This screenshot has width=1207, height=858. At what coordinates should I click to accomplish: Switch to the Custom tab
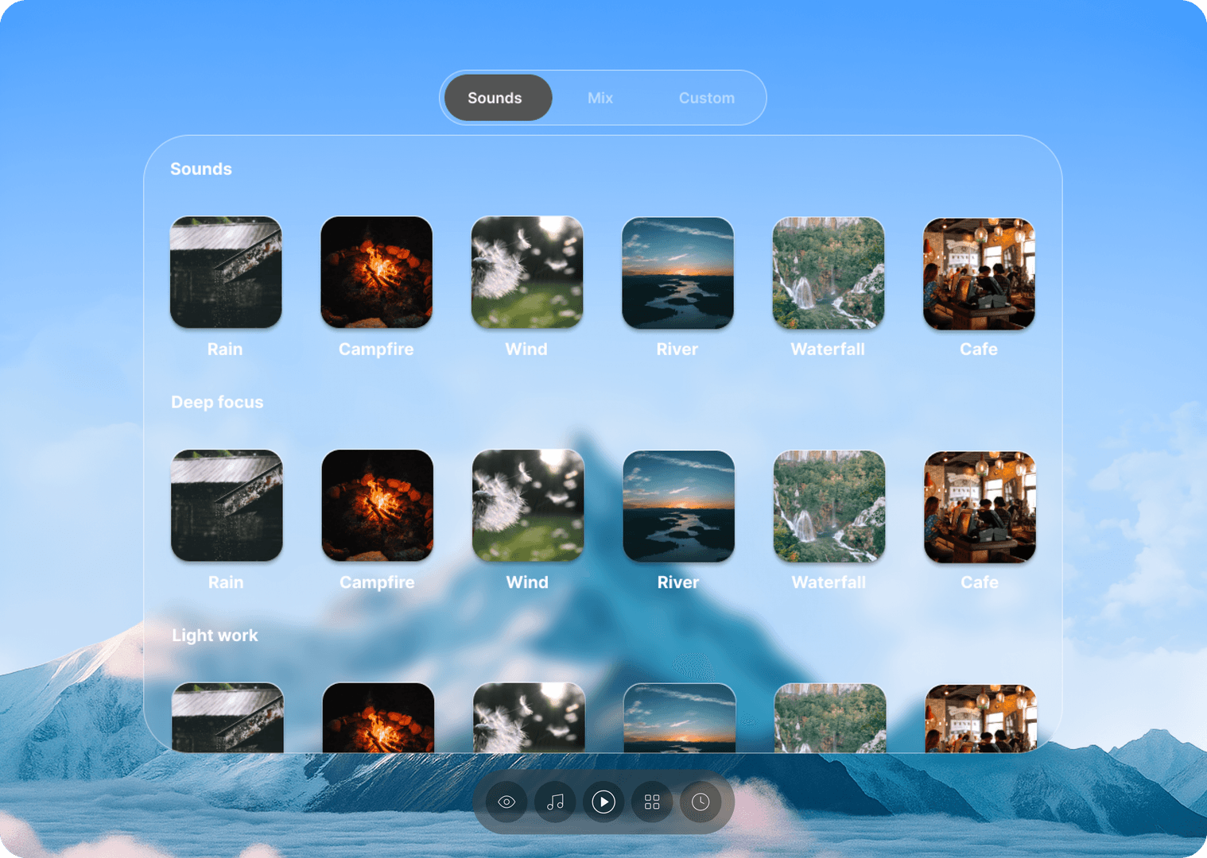(706, 98)
